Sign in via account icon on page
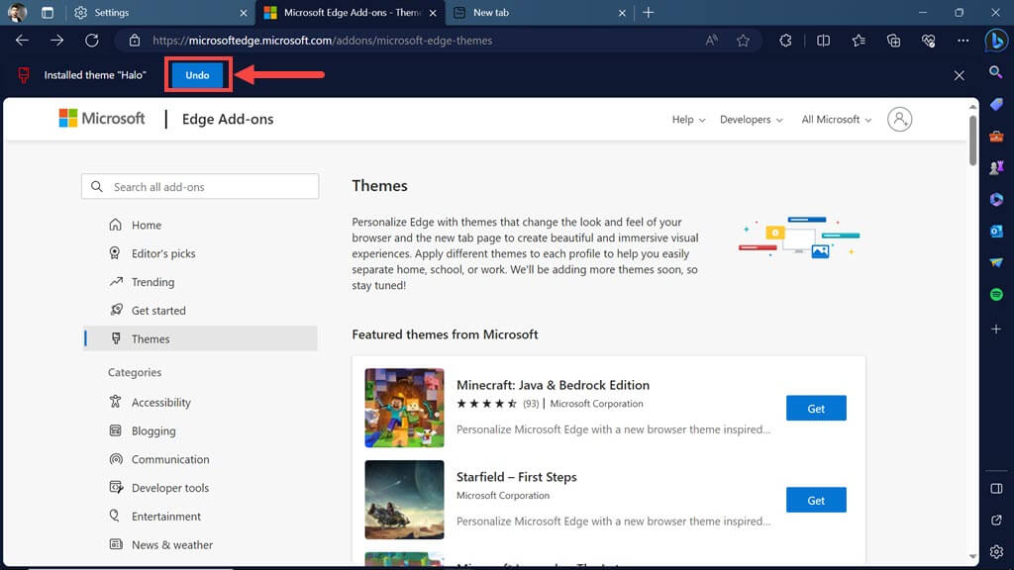This screenshot has width=1014, height=570. (x=899, y=119)
